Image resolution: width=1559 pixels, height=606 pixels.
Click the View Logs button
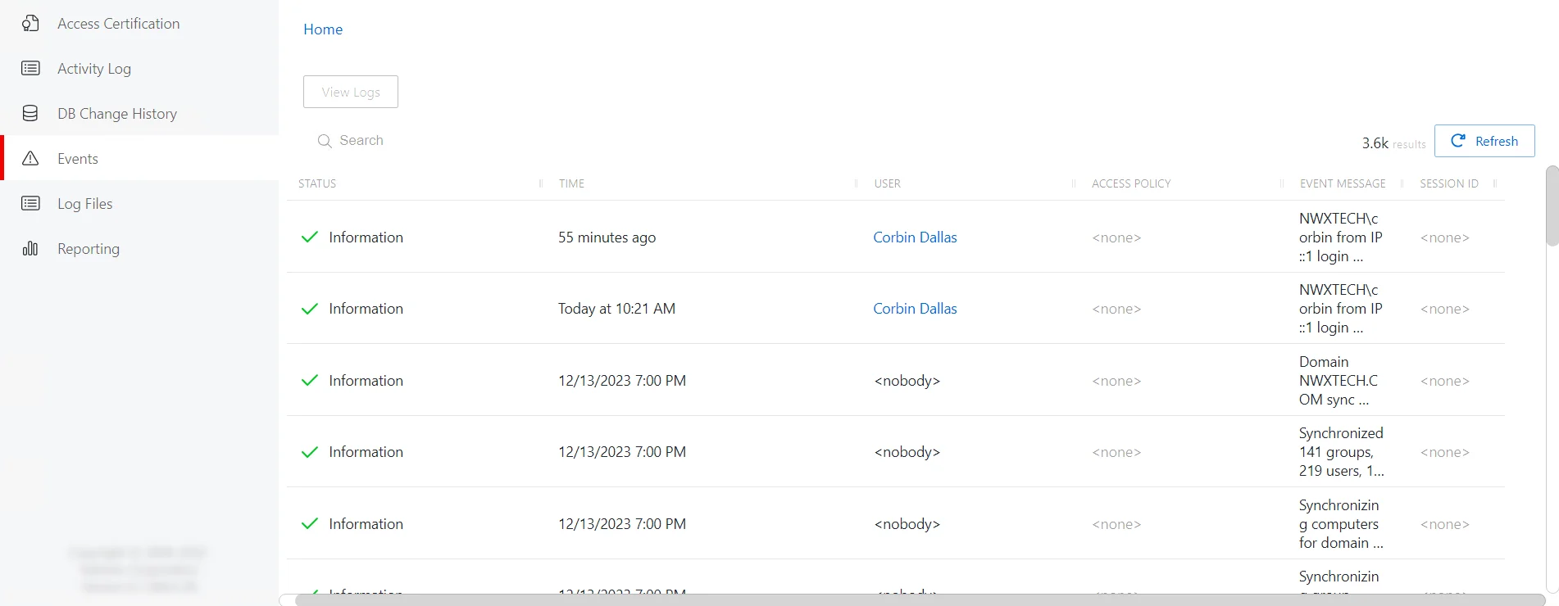(351, 92)
